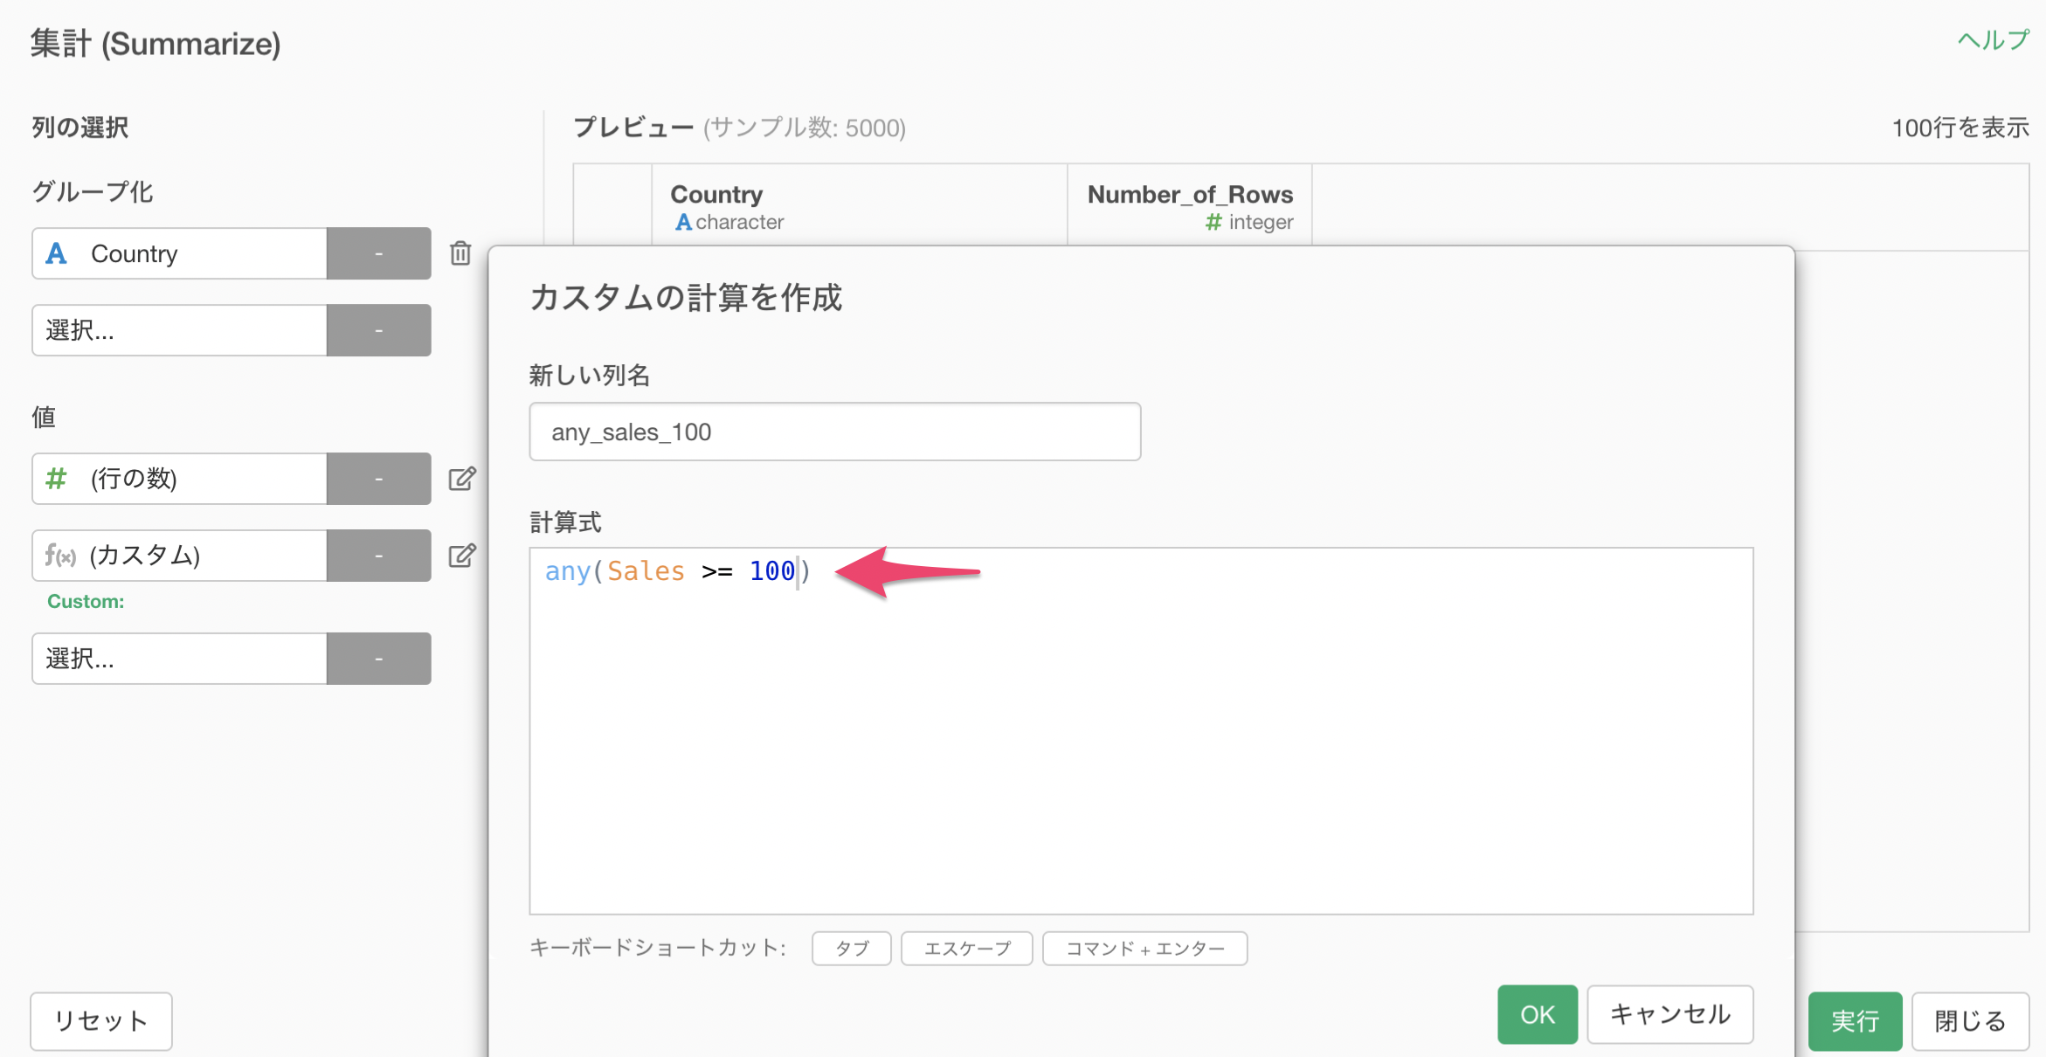Click the 100 value in the formula
The height and width of the screenshot is (1057, 2046).
click(x=772, y=571)
